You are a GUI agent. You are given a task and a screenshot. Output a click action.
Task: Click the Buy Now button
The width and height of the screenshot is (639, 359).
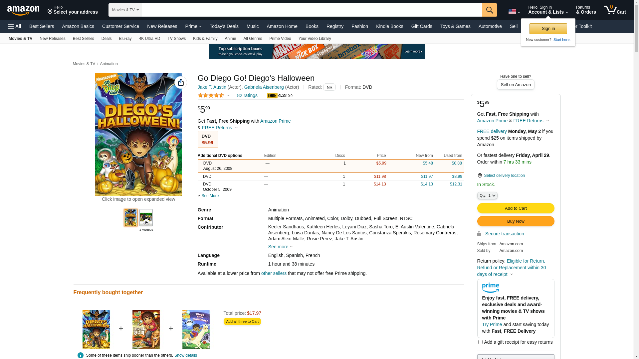pyautogui.click(x=516, y=221)
